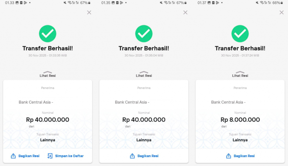The image size is (288, 166).
Task: Tap the green success checkmark dated 01:33:35
Action: (x=48, y=34)
